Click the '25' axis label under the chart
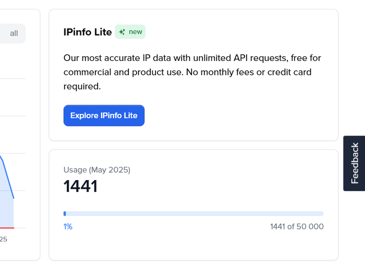 pyautogui.click(x=3, y=239)
